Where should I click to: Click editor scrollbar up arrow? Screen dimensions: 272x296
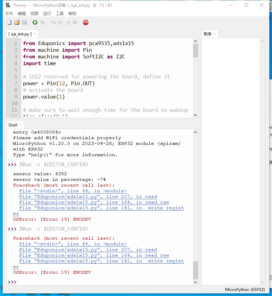coord(195,41)
